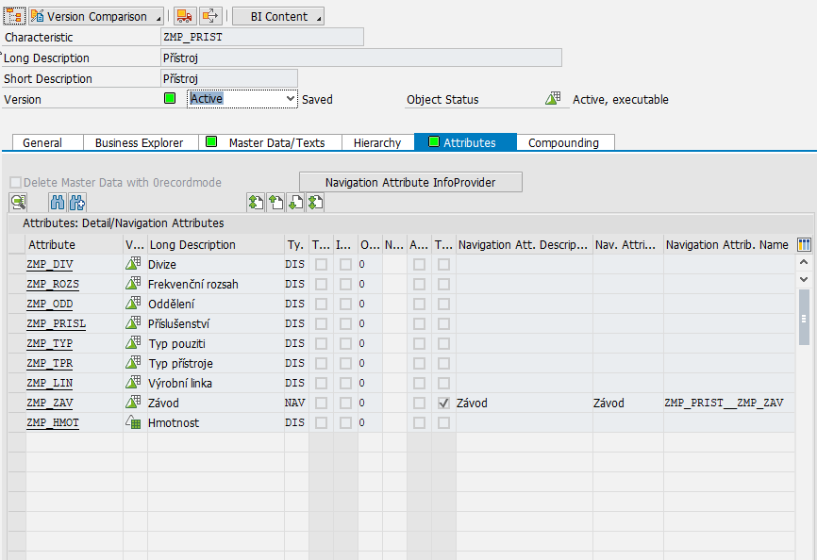
Task: Click the red transport truck icon
Action: coord(185,16)
